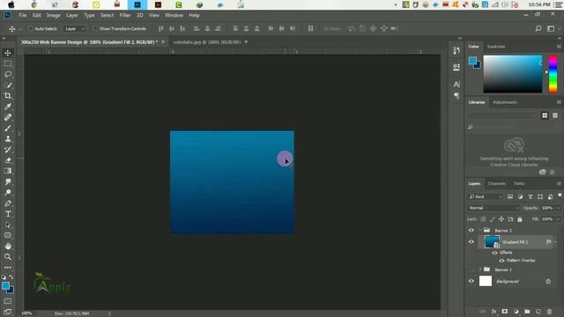Toggle Show Transform Controls checkbox

[x=95, y=29]
